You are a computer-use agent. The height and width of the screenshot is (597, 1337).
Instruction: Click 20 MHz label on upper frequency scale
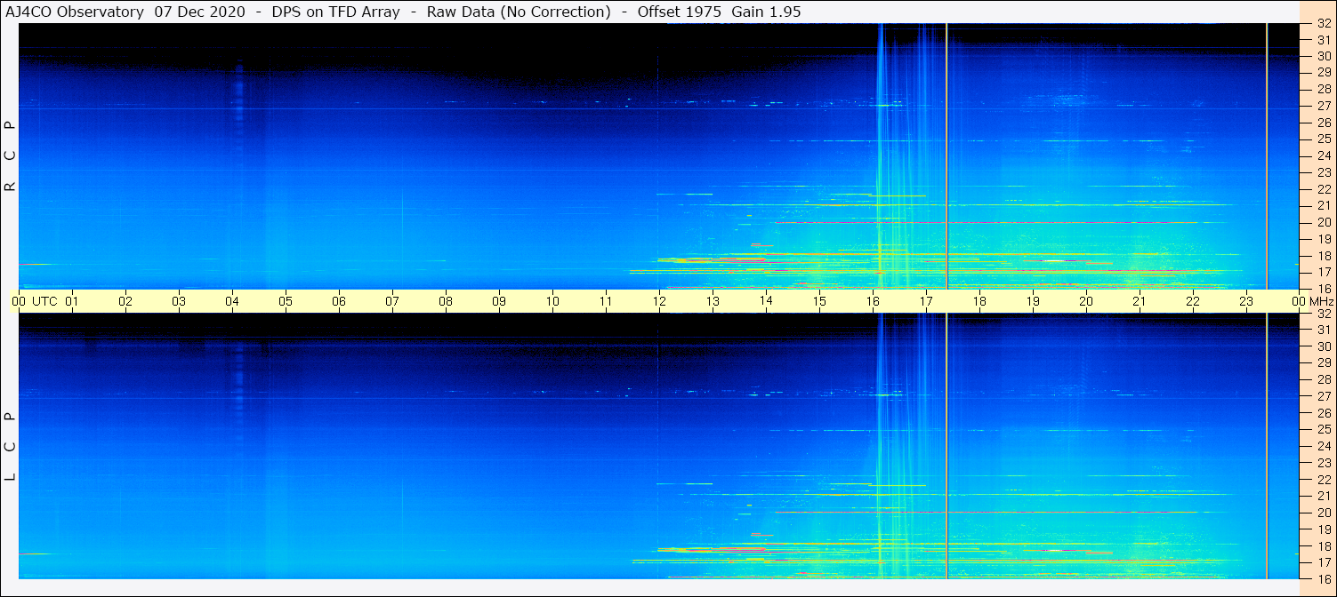(x=1323, y=222)
